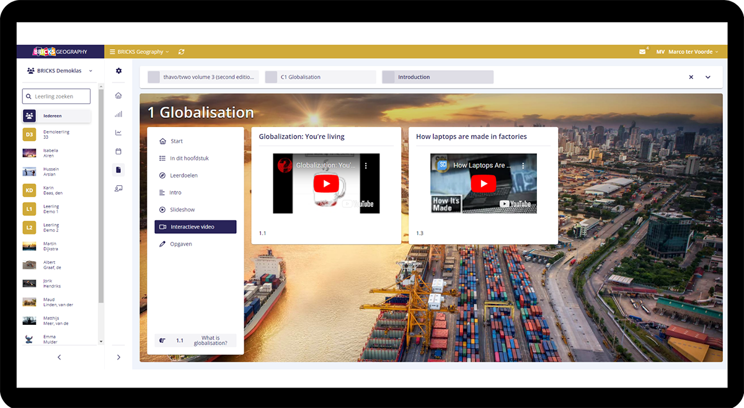Viewport: 744px width, 408px height.
Task: Select the Iedereen group in student list
Action: 56,116
